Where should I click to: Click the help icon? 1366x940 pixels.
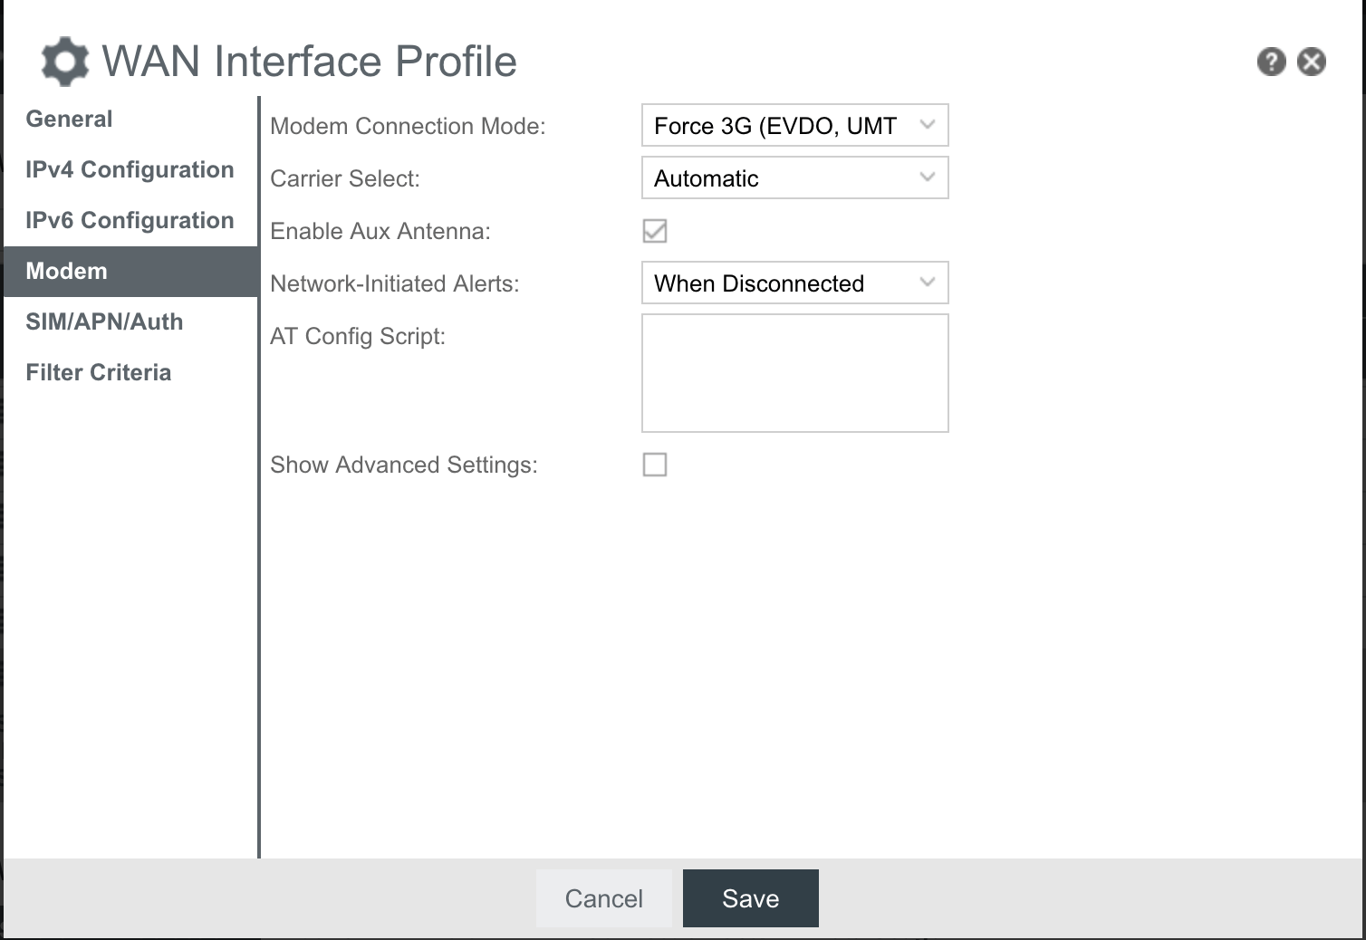tap(1272, 61)
